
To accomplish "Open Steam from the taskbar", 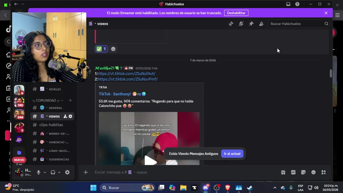I will [249, 188].
